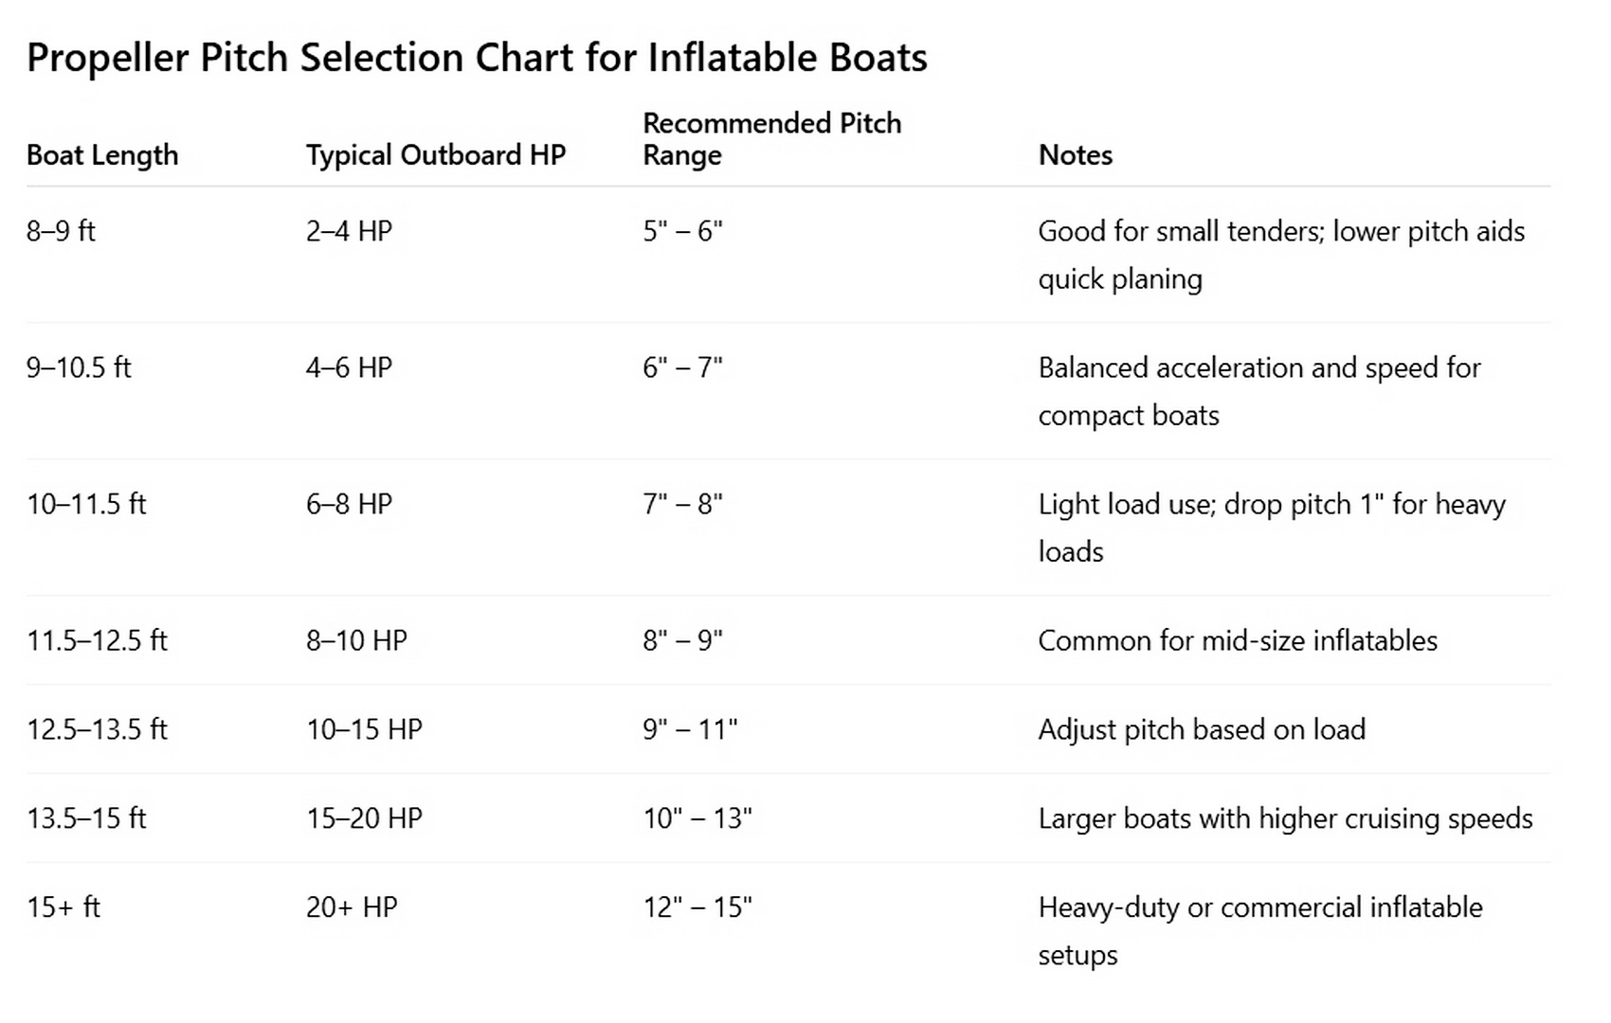Select the 12" – 15" pitch range cell
The height and width of the screenshot is (1023, 1611).
[x=697, y=907]
